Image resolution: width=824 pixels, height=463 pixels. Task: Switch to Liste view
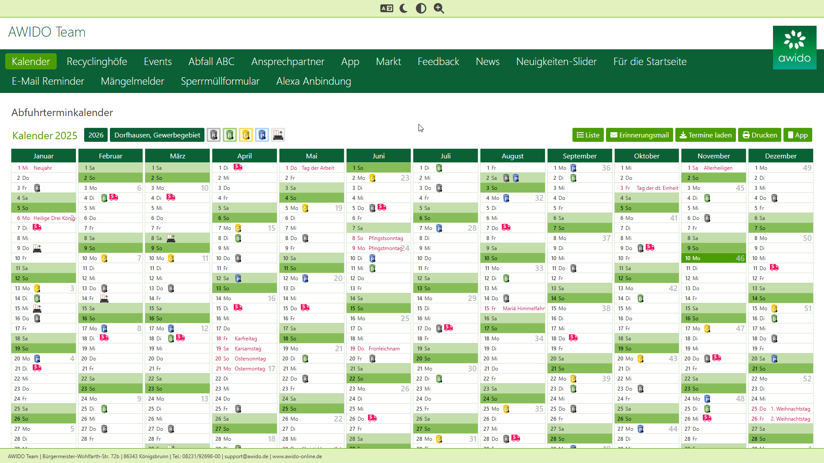coord(588,135)
